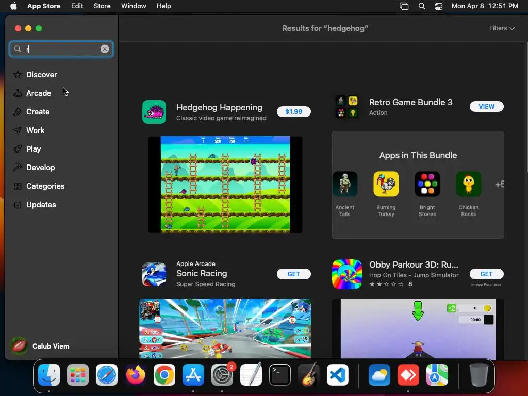528x396 pixels.
Task: Click the Categories grid icon
Action: pyautogui.click(x=18, y=186)
